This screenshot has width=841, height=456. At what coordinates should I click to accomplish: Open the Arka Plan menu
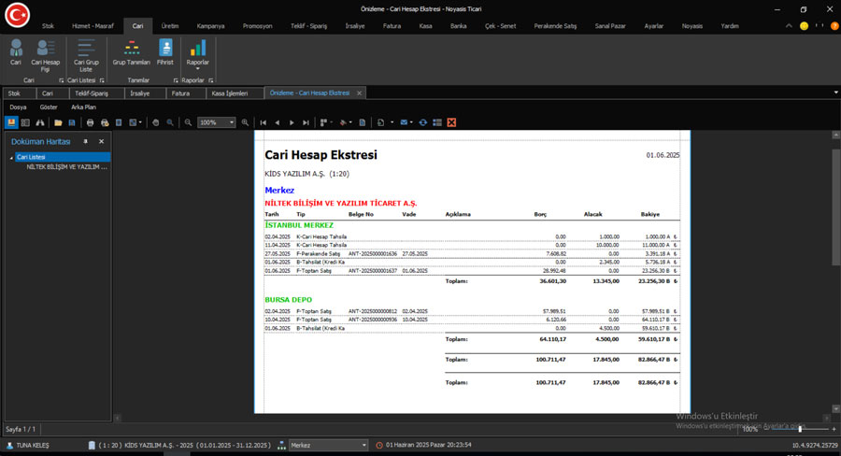pos(84,107)
